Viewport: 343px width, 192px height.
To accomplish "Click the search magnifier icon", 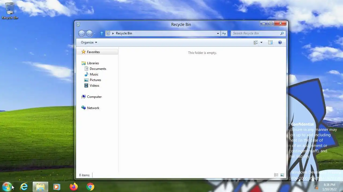I will (x=282, y=33).
